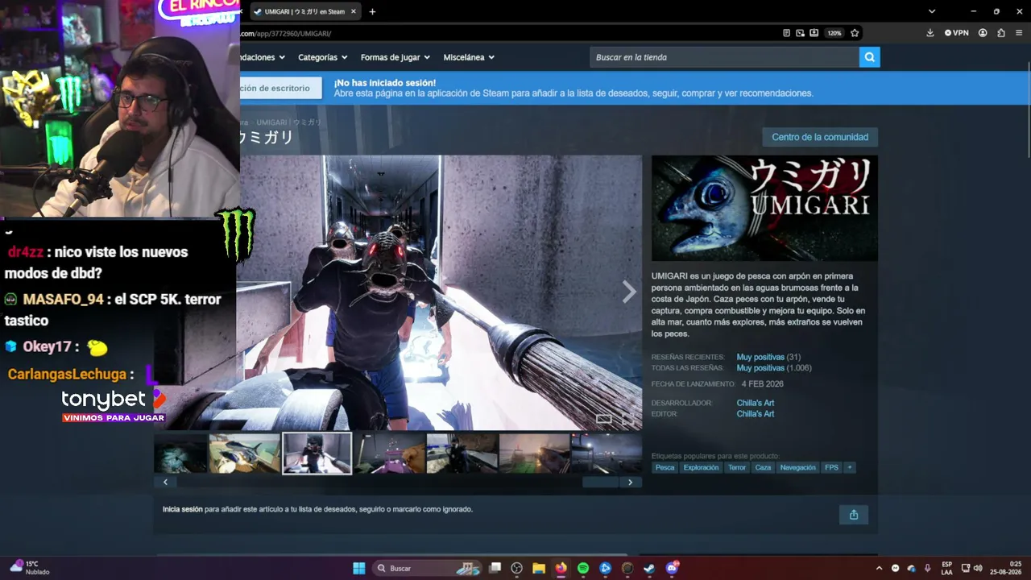Open the Pesca tag
1031x580 pixels.
[x=665, y=467]
